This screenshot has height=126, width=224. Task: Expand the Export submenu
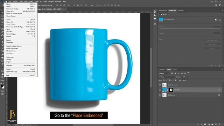pos(21,40)
